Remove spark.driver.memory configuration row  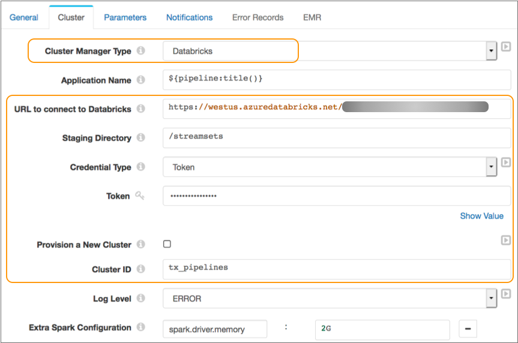pyautogui.click(x=468, y=329)
